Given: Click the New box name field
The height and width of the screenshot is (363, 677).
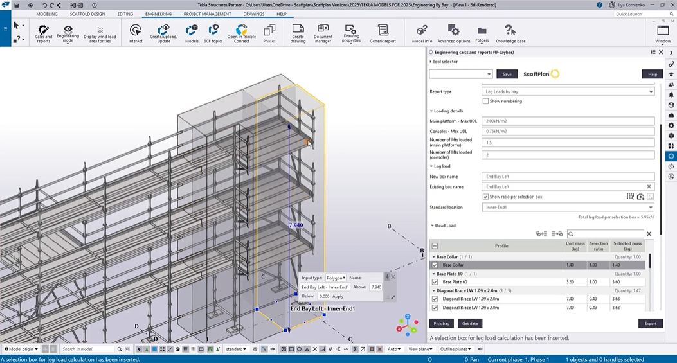Looking at the screenshot, I should 568,177.
